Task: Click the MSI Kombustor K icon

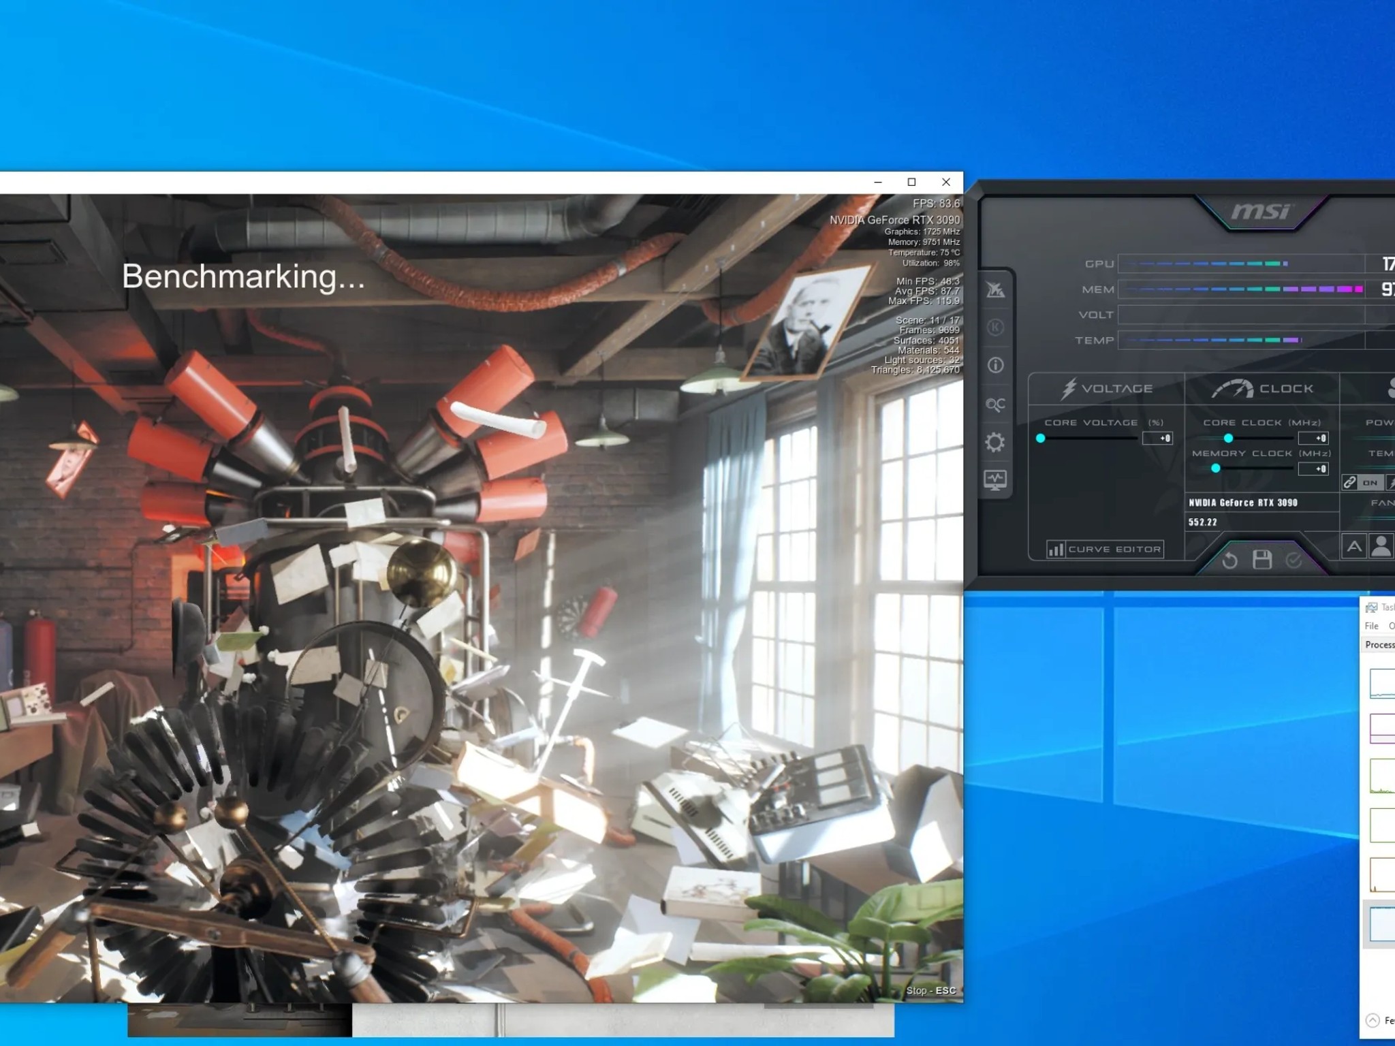Action: coord(995,328)
